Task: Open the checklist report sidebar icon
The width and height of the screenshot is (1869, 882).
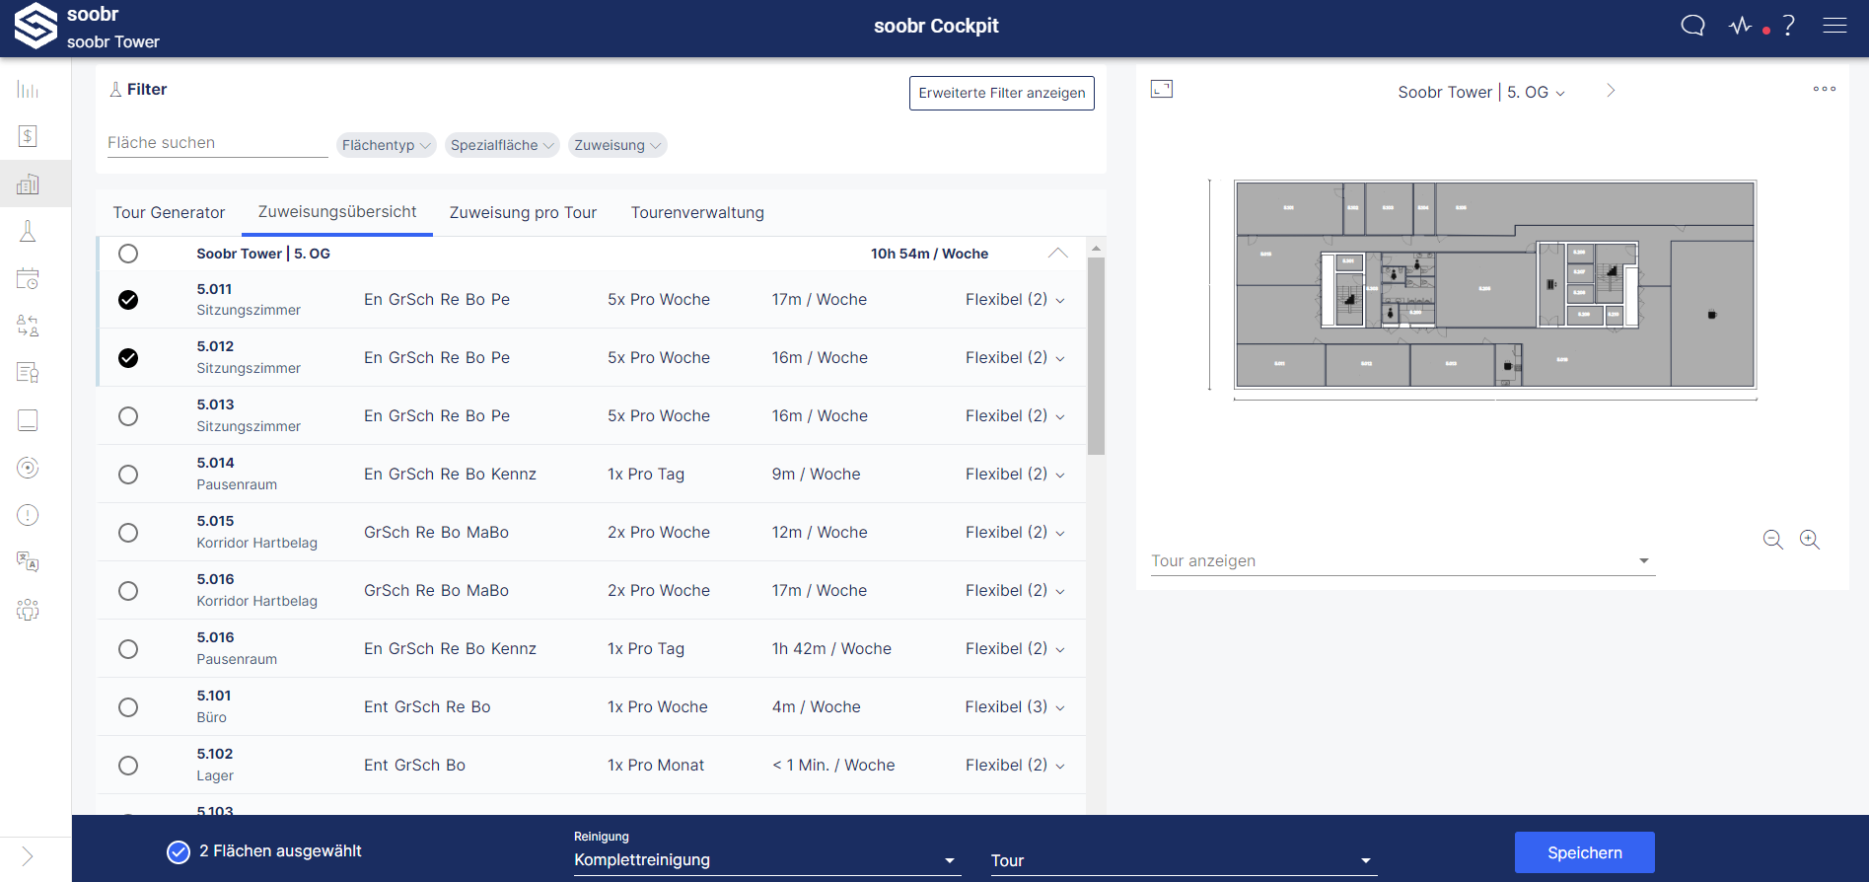Action: (x=28, y=373)
